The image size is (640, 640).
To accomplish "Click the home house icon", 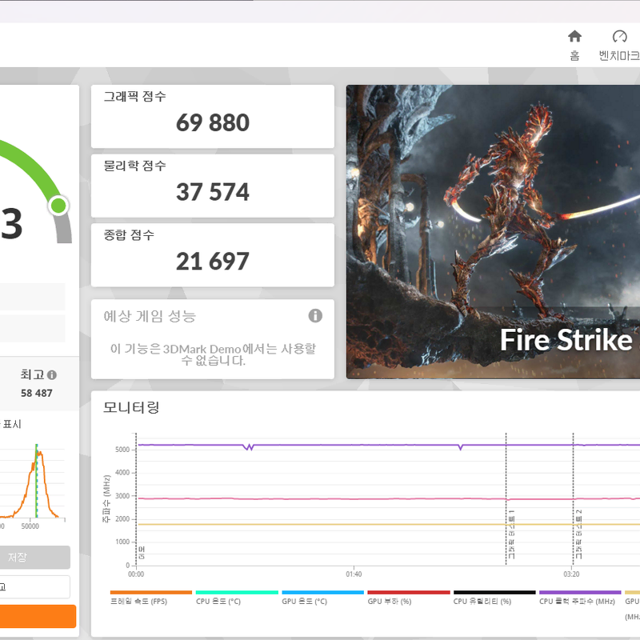I will pyautogui.click(x=574, y=36).
